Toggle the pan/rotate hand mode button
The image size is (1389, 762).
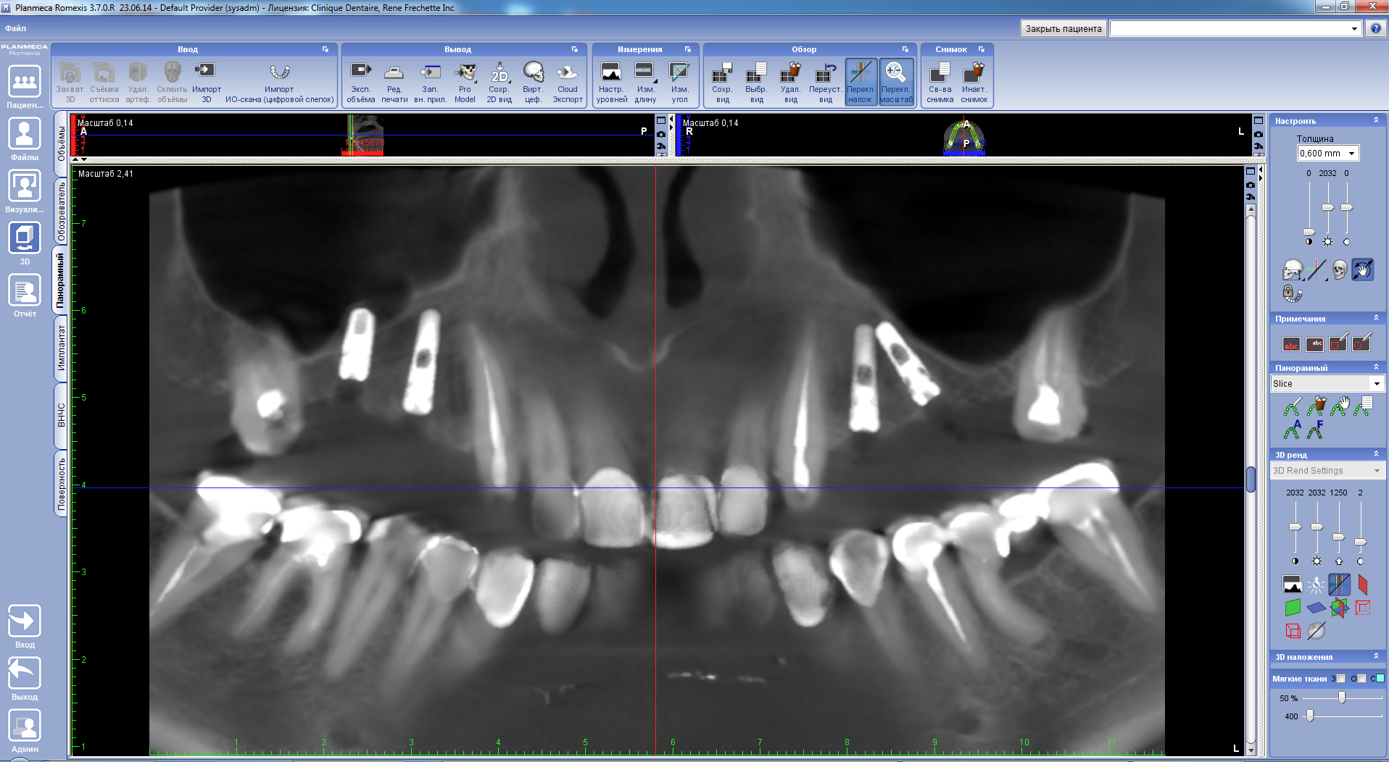click(x=1363, y=270)
